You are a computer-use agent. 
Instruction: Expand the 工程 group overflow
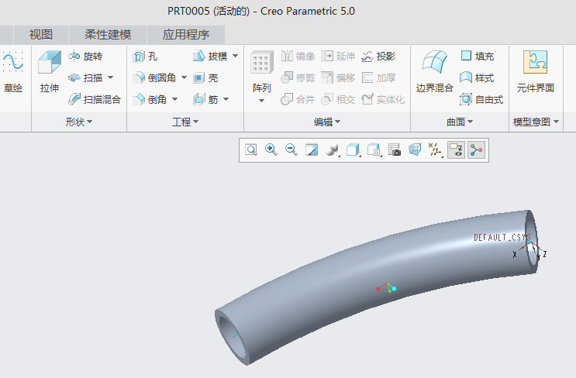(x=185, y=122)
